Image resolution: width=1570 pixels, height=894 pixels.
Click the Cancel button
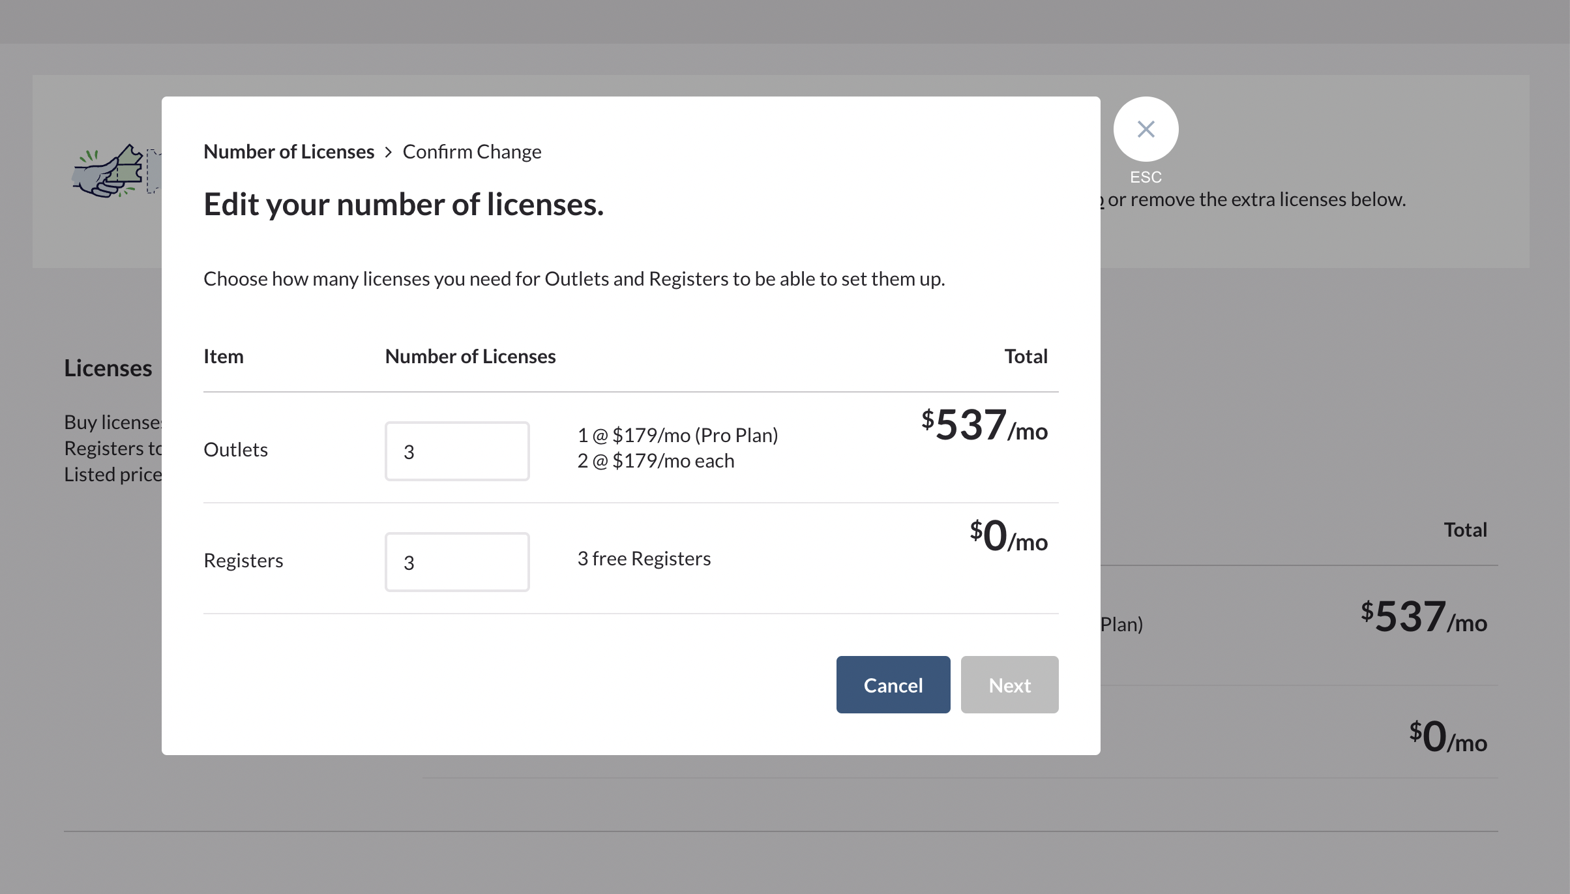pyautogui.click(x=893, y=684)
